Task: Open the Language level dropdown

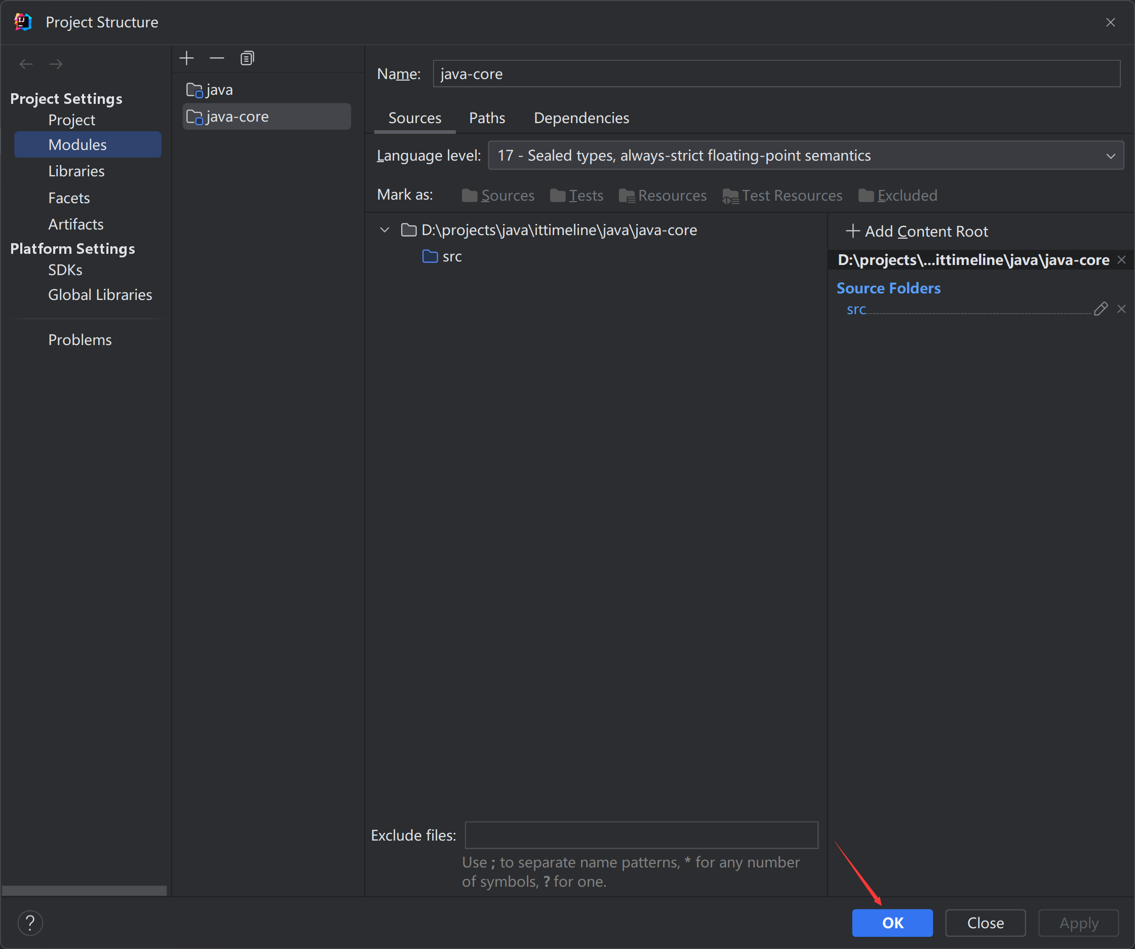Action: [806, 156]
